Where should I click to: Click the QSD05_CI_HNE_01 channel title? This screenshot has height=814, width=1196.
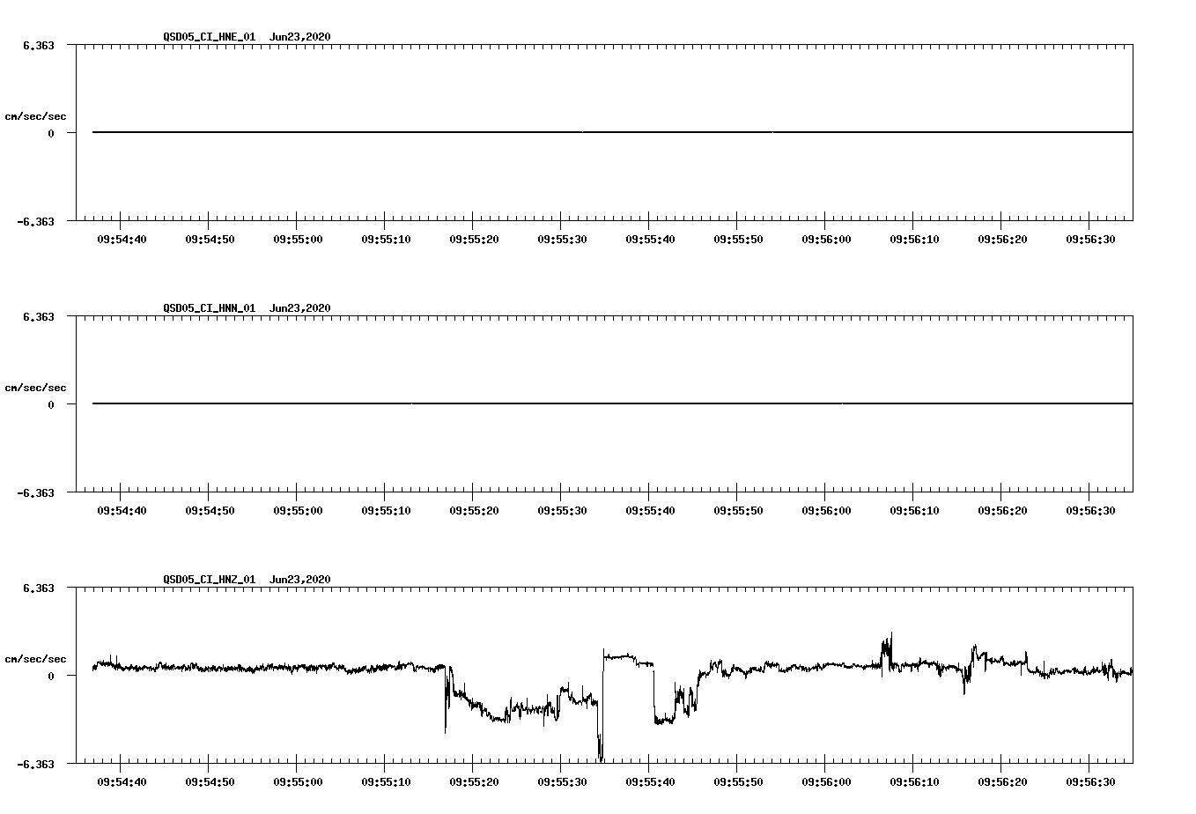[x=210, y=37]
